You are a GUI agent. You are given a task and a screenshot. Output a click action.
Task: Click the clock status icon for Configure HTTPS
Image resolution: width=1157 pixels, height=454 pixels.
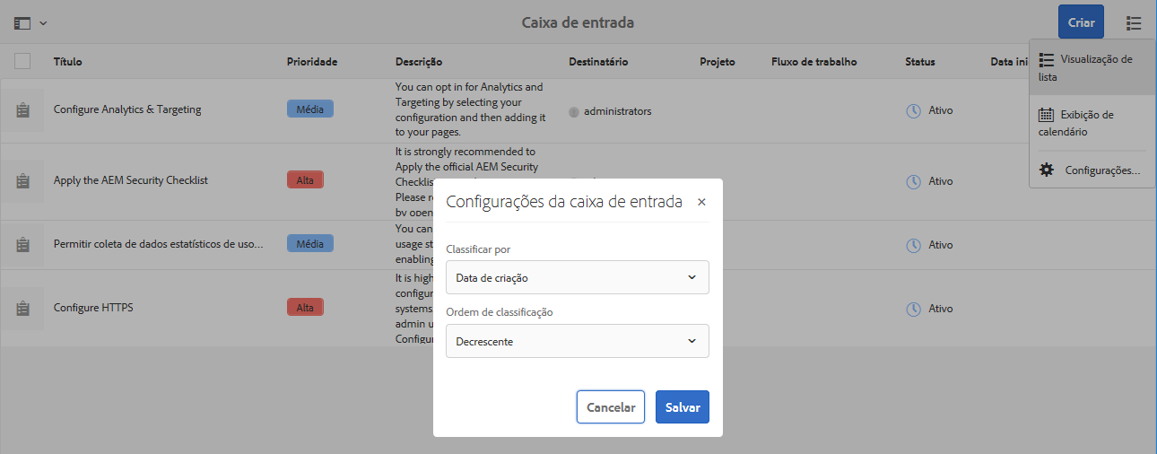click(913, 309)
